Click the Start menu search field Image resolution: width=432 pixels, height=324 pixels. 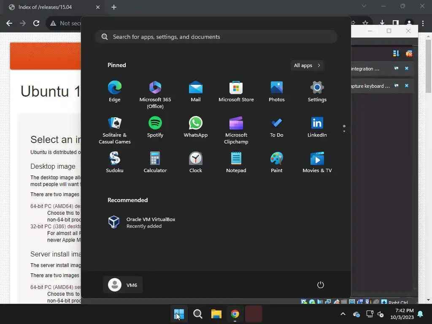[x=216, y=37]
